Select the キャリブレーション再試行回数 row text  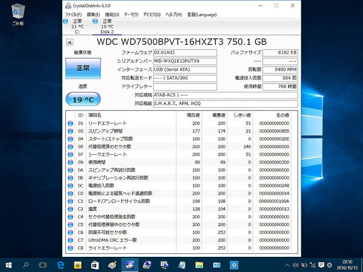point(118,178)
